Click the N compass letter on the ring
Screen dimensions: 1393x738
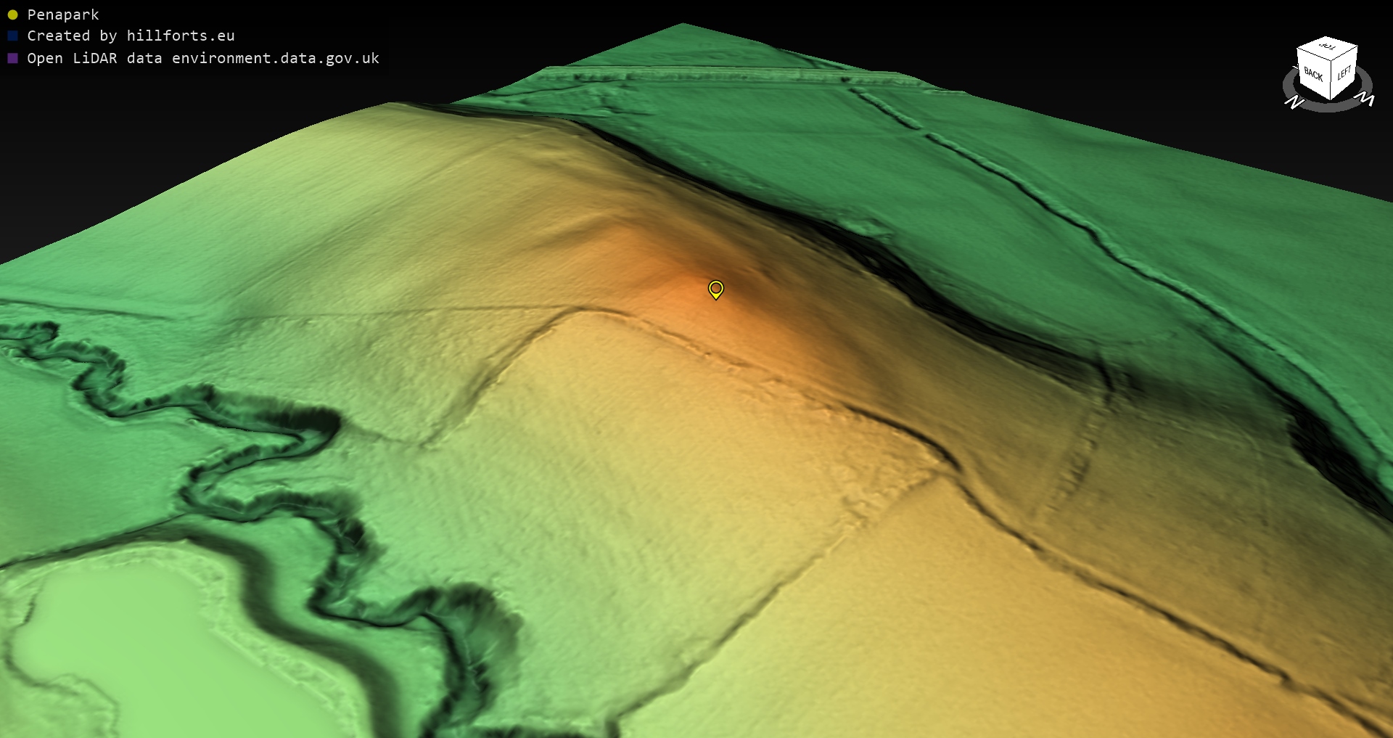[1294, 103]
